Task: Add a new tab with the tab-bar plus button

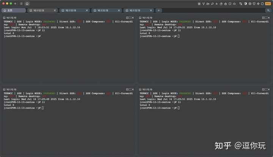Action: click(x=158, y=11)
